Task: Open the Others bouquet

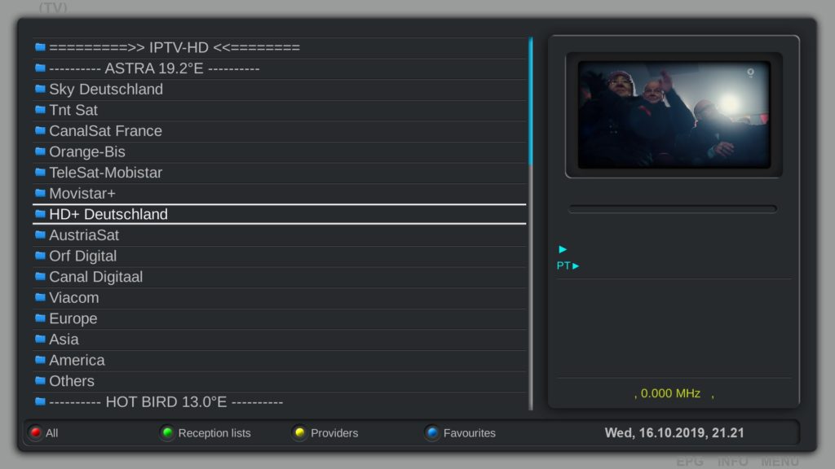Action: coord(280,381)
